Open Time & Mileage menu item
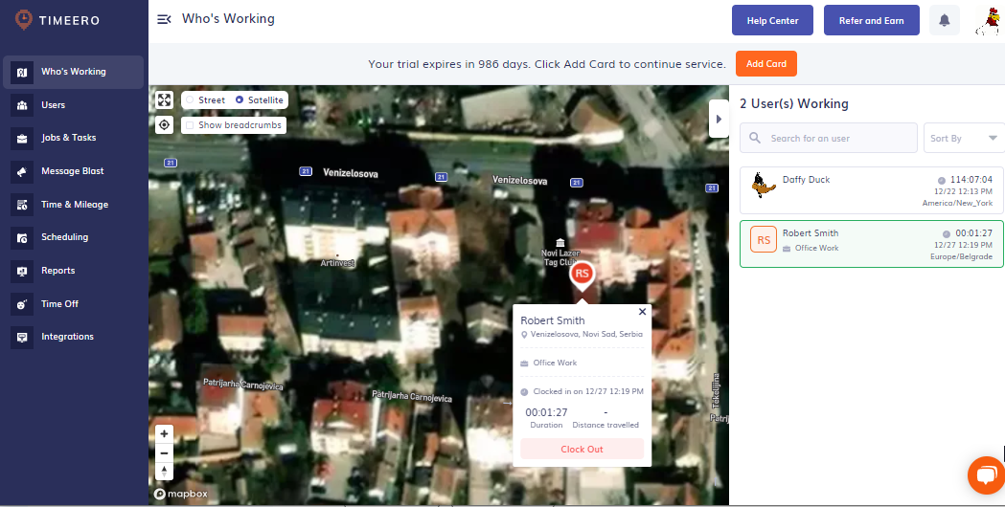 [73, 204]
